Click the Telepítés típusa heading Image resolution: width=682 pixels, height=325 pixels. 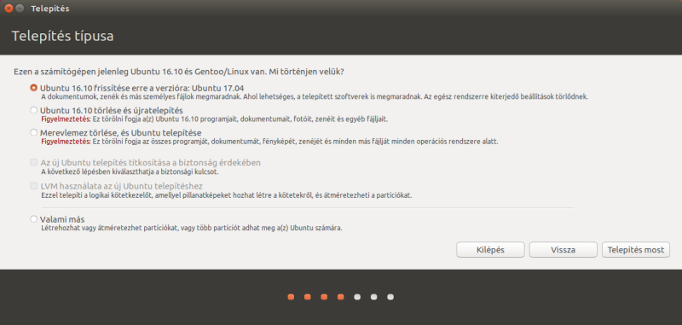pyautogui.click(x=62, y=36)
